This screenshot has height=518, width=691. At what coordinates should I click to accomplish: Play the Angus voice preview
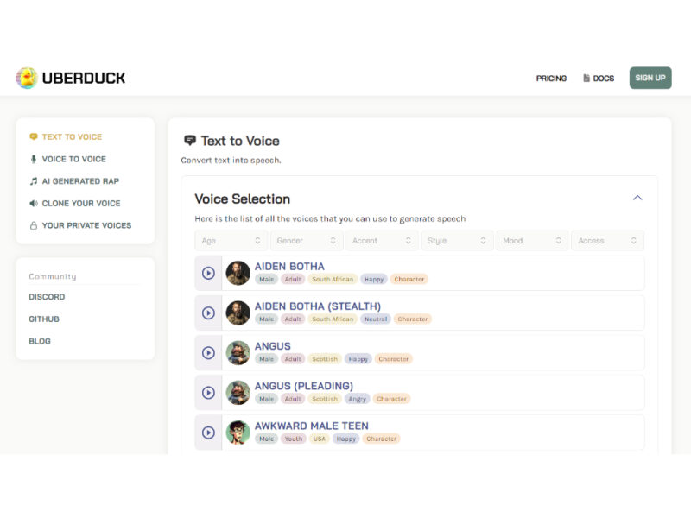[208, 352]
